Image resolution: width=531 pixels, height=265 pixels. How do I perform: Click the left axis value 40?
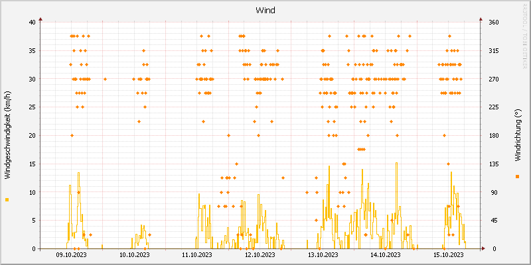tap(32, 23)
